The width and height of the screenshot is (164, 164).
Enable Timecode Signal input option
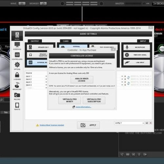coord(137,55)
